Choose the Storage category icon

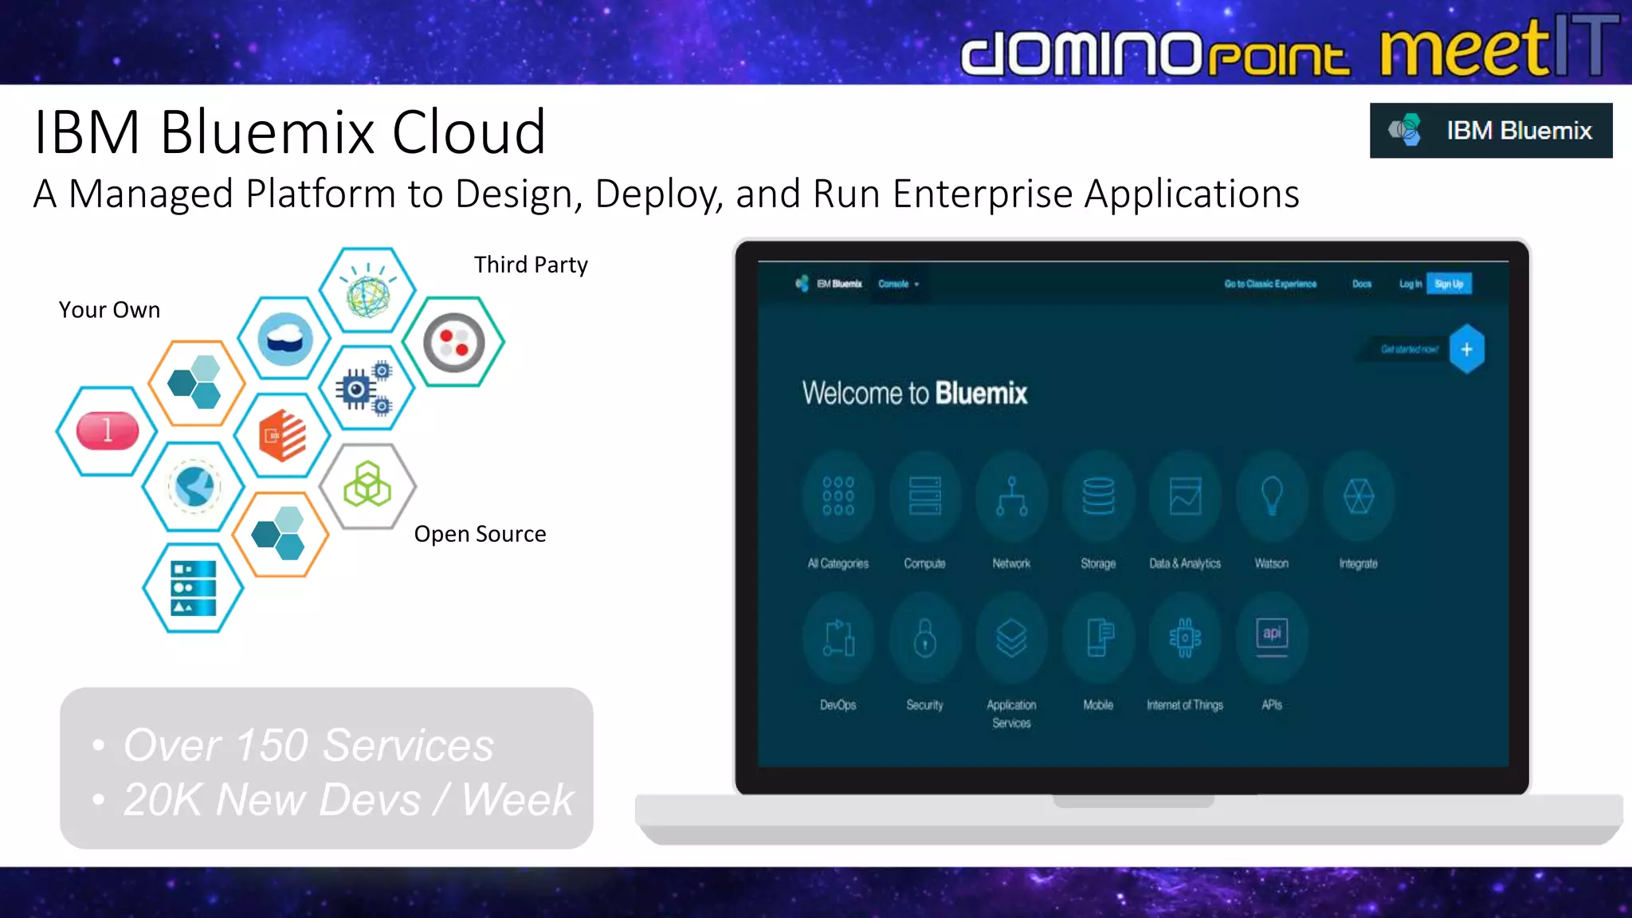coord(1098,496)
